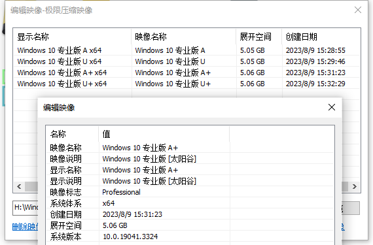Click right arrow of horizontal scrollbar
The width and height of the screenshot is (373, 245).
(355, 187)
